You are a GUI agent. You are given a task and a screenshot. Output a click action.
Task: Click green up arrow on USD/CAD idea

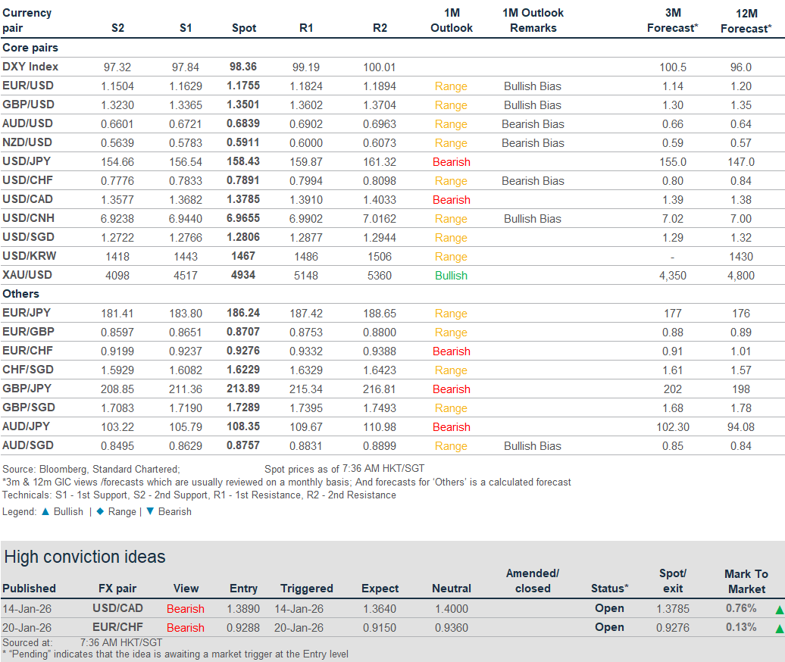[778, 610]
